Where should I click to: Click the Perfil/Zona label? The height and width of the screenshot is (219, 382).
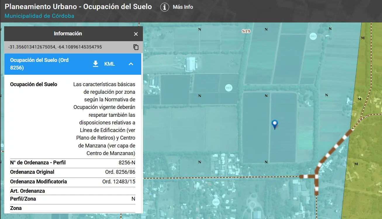pos(23,199)
